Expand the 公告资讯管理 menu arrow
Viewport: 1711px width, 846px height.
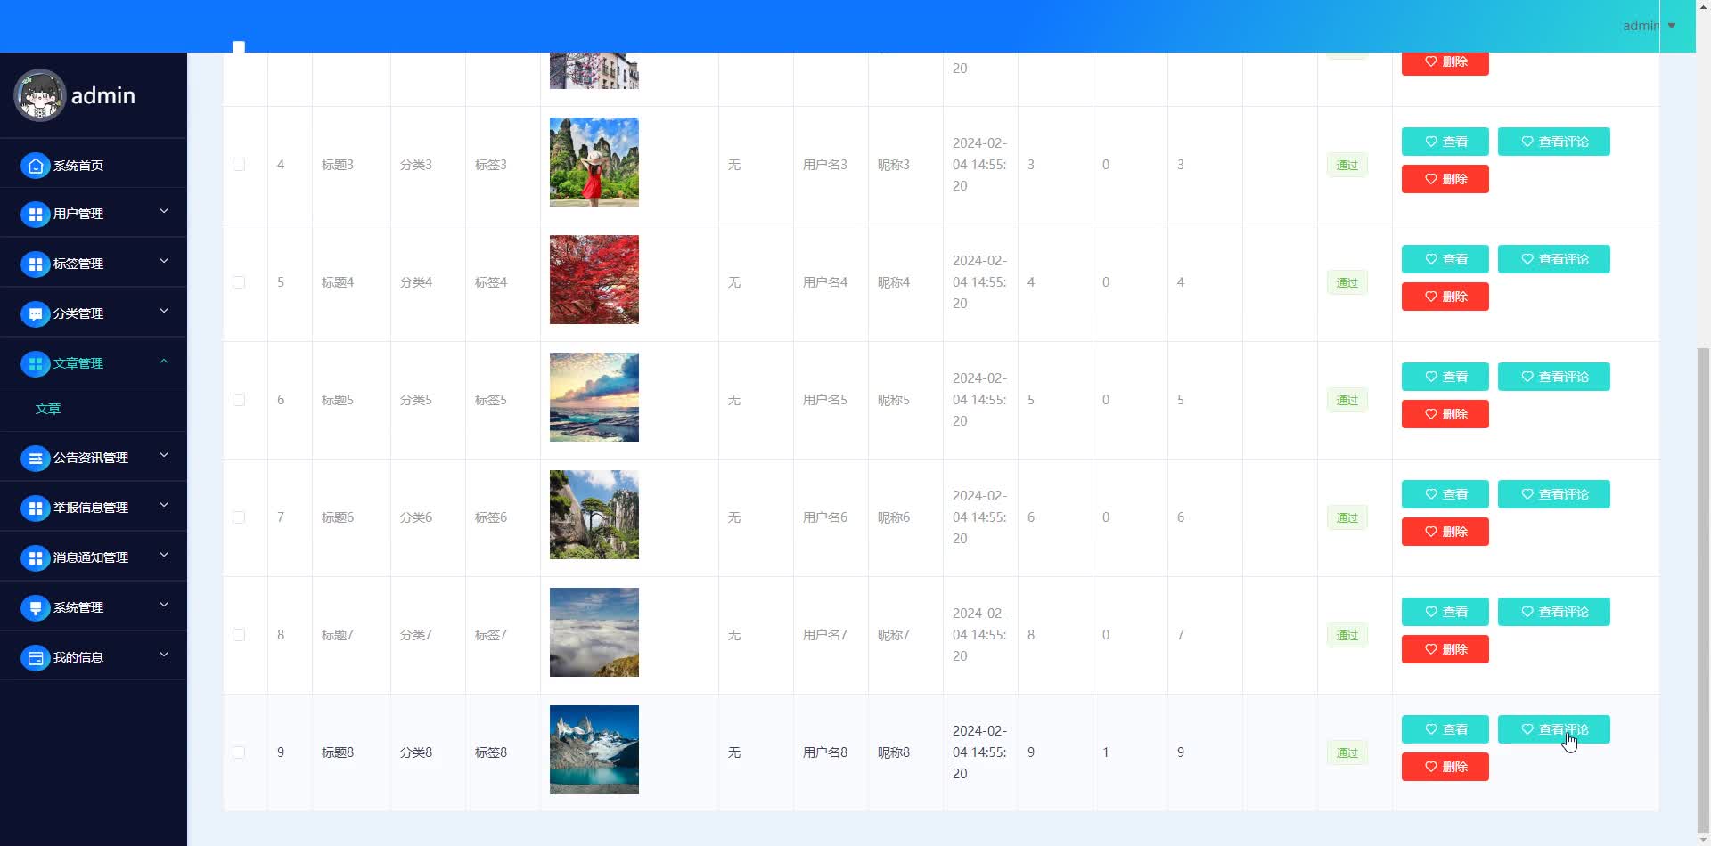(x=164, y=455)
